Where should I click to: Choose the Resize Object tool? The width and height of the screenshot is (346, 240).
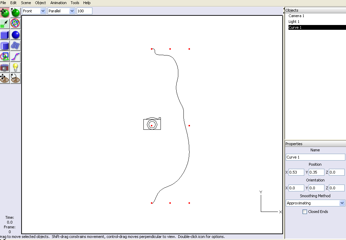pos(5,24)
